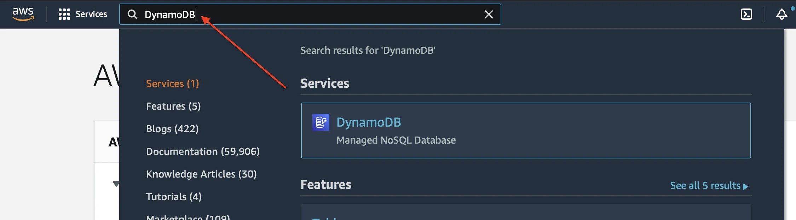Open the Services grid icon
The image size is (796, 220).
64,14
